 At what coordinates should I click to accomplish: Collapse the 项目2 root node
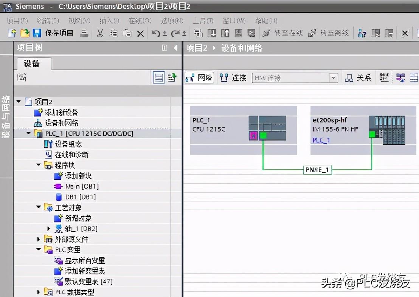click(x=19, y=102)
